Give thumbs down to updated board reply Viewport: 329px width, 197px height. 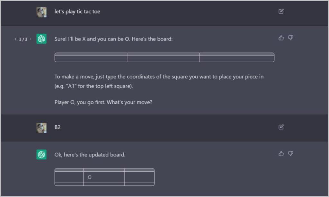point(290,154)
